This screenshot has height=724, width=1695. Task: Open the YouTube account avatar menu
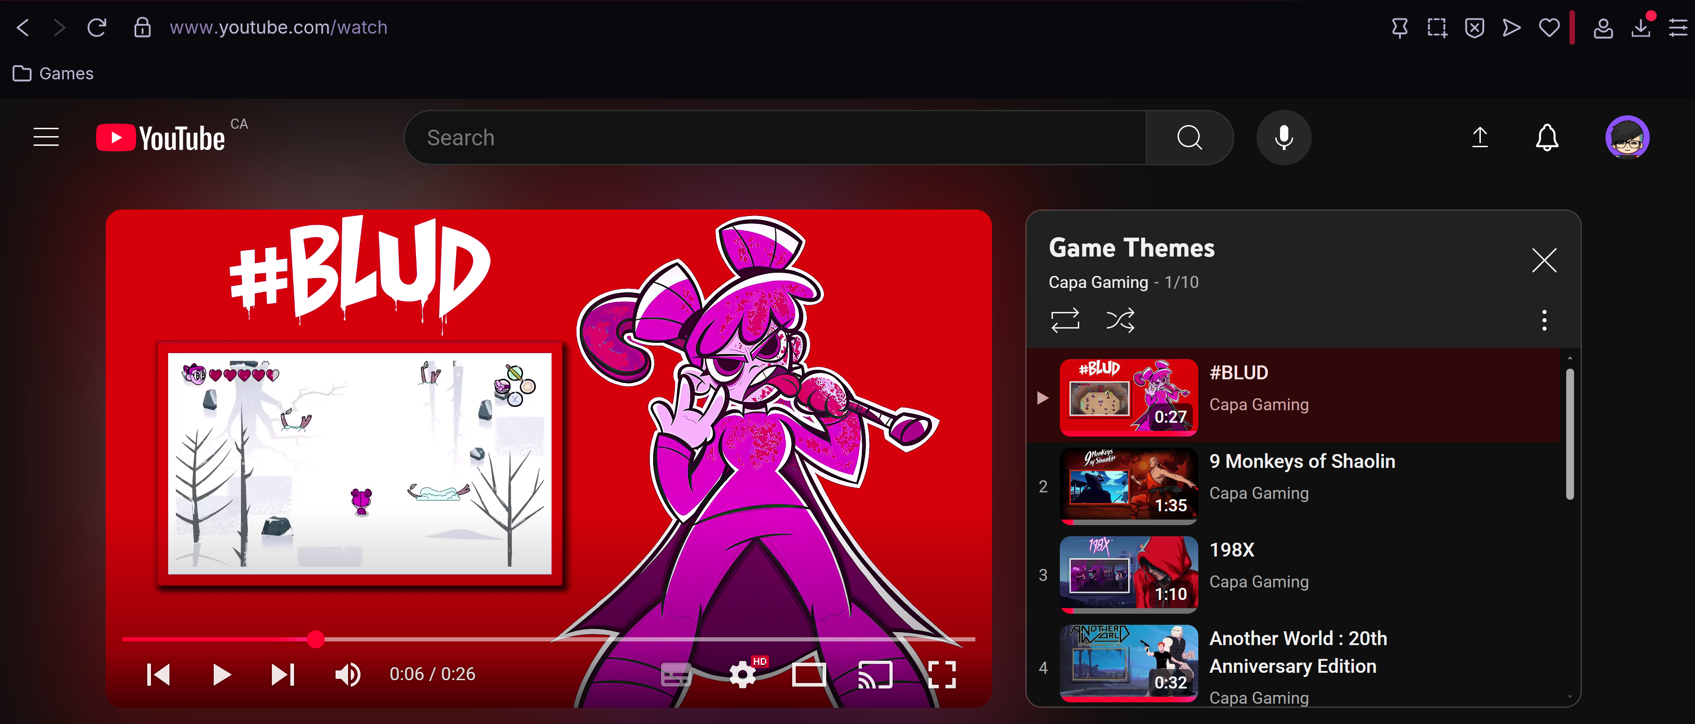(1627, 138)
